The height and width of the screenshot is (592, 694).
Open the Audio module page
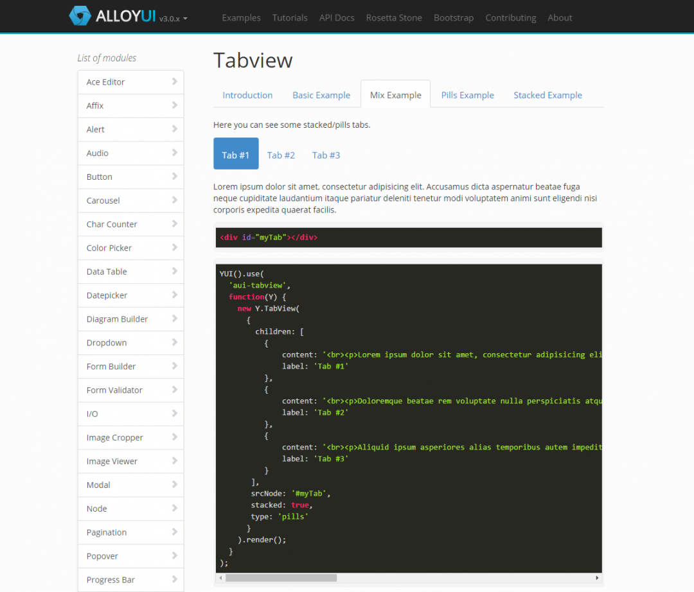130,153
